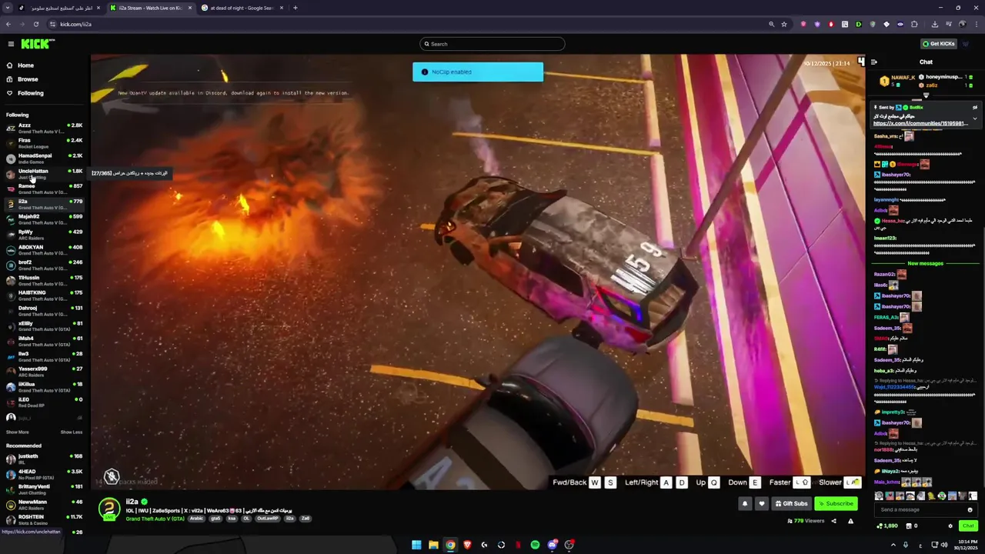This screenshot has height=554, width=985.
Task: Click the 1,890 KICKs balance icon
Action: (x=880, y=526)
